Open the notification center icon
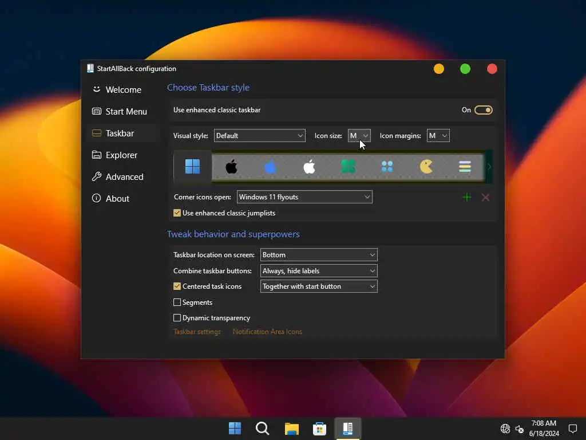 (572, 429)
